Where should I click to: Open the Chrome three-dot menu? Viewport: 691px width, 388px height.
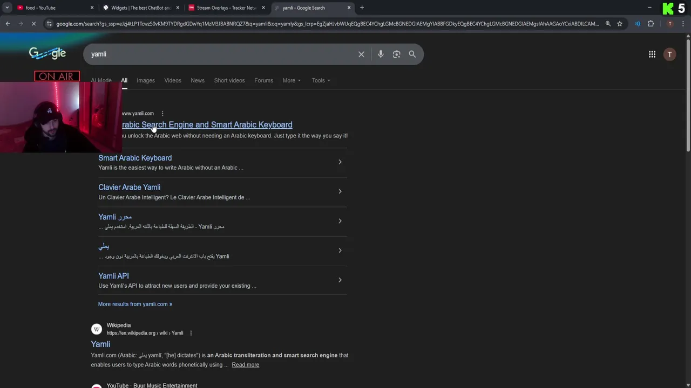(683, 24)
